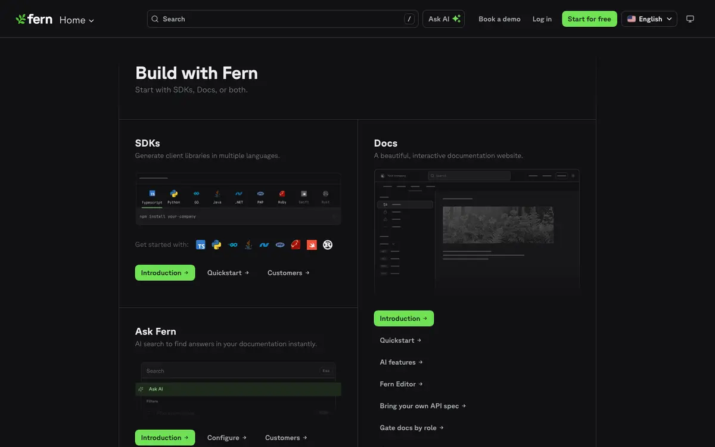Click Ruby icon in Get started with row

pyautogui.click(x=296, y=245)
